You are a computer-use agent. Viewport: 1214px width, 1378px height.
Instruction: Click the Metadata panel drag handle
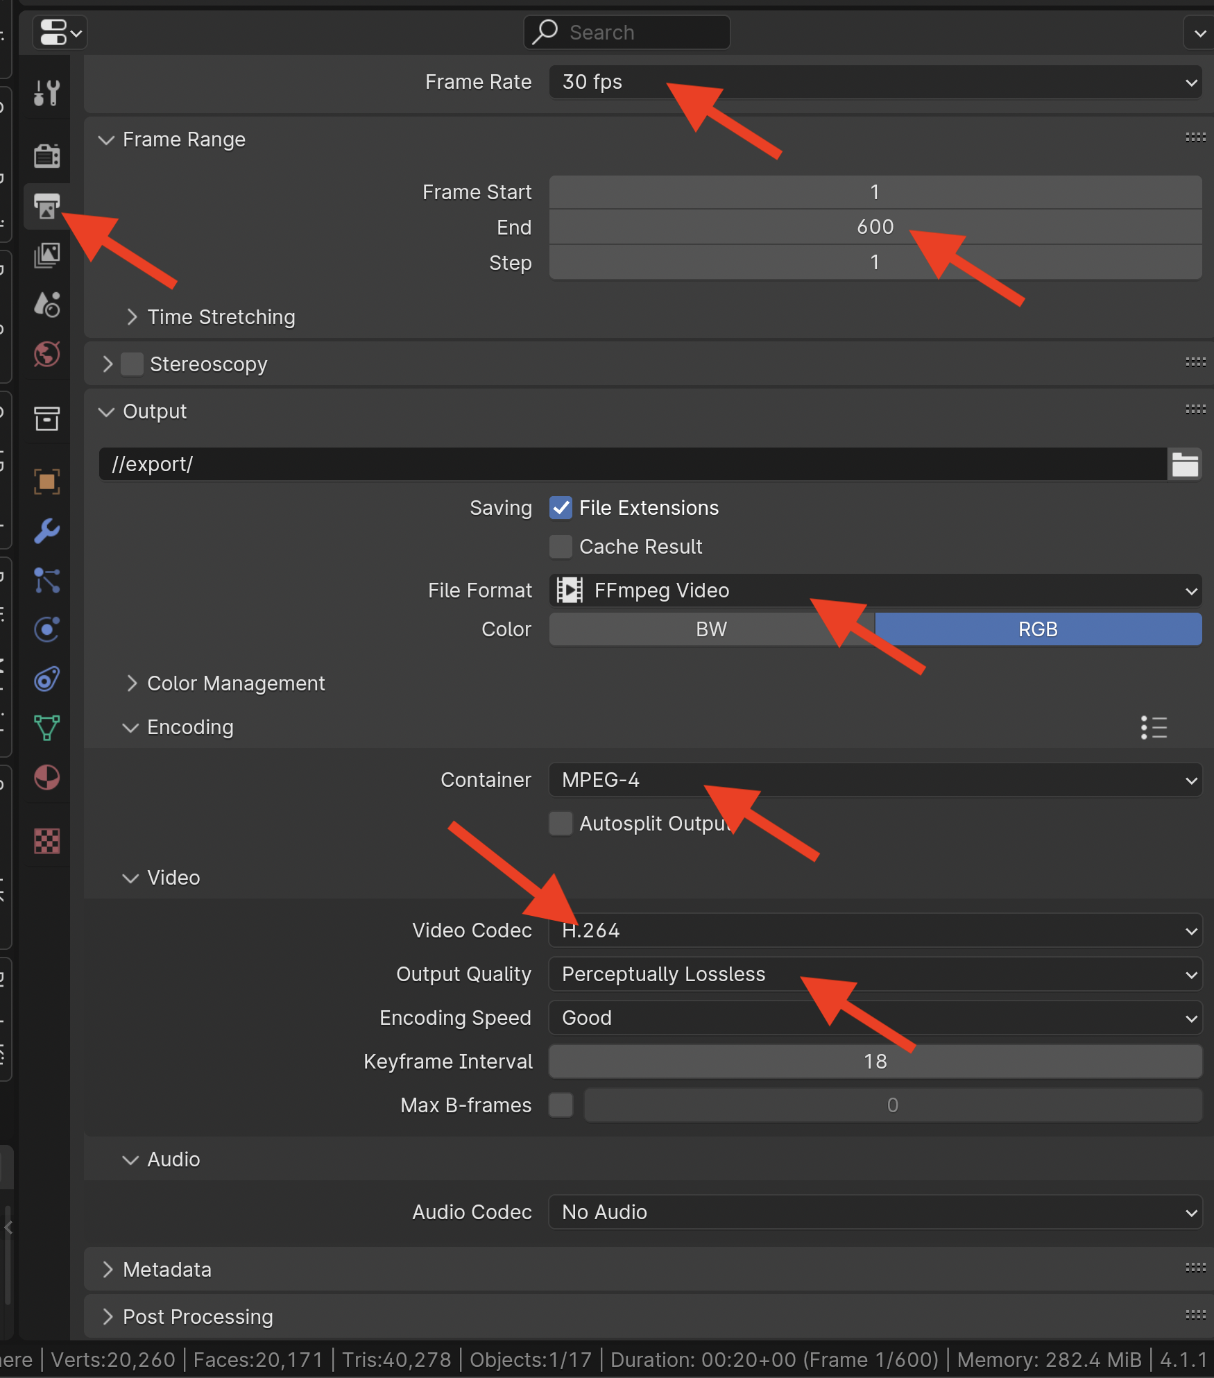coord(1195,1268)
